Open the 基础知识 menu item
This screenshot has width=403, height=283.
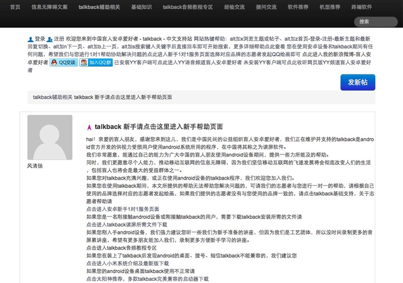coord(142,7)
